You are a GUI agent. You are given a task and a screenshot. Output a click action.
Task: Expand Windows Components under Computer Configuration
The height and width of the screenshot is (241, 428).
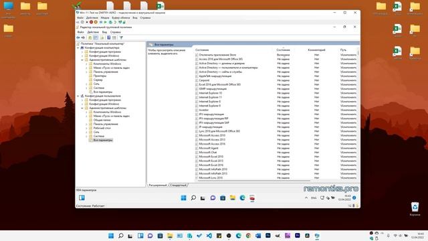(x=86, y=64)
